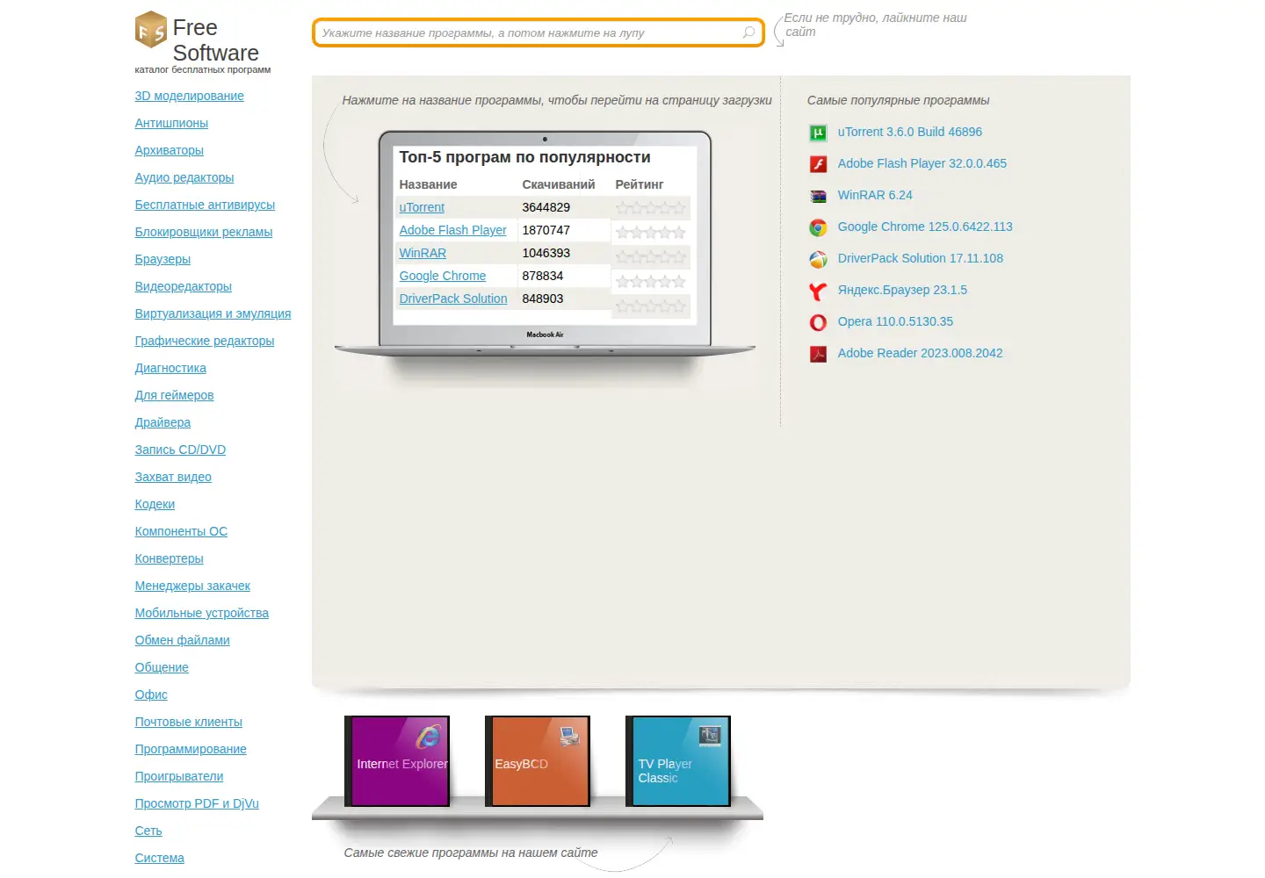Viewport: 1265px width, 878px height.
Task: Click the Adobe Flash Player red icon
Action: 818,164
